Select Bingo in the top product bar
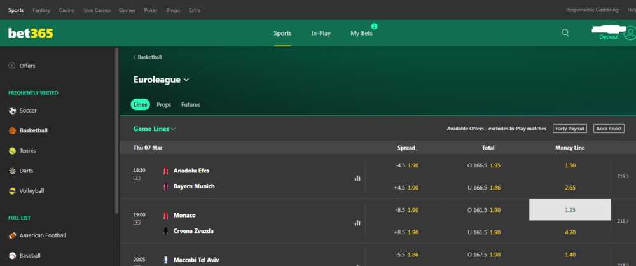This screenshot has width=636, height=266. 173,10
